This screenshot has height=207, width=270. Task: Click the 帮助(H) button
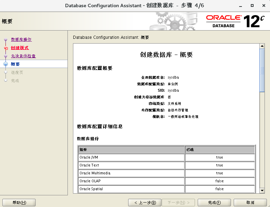click(19, 203)
